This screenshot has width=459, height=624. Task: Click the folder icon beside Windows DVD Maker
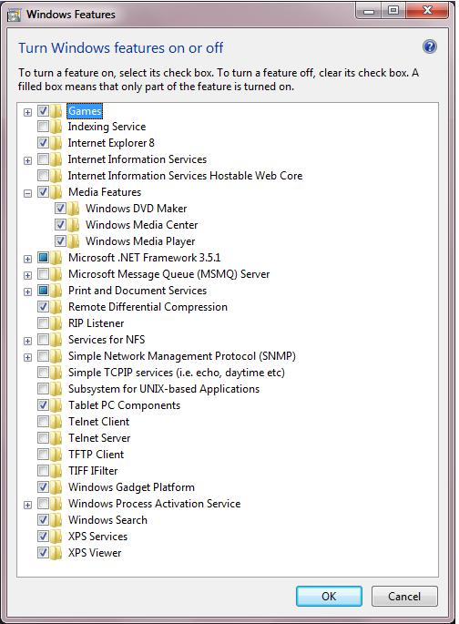[74, 208]
